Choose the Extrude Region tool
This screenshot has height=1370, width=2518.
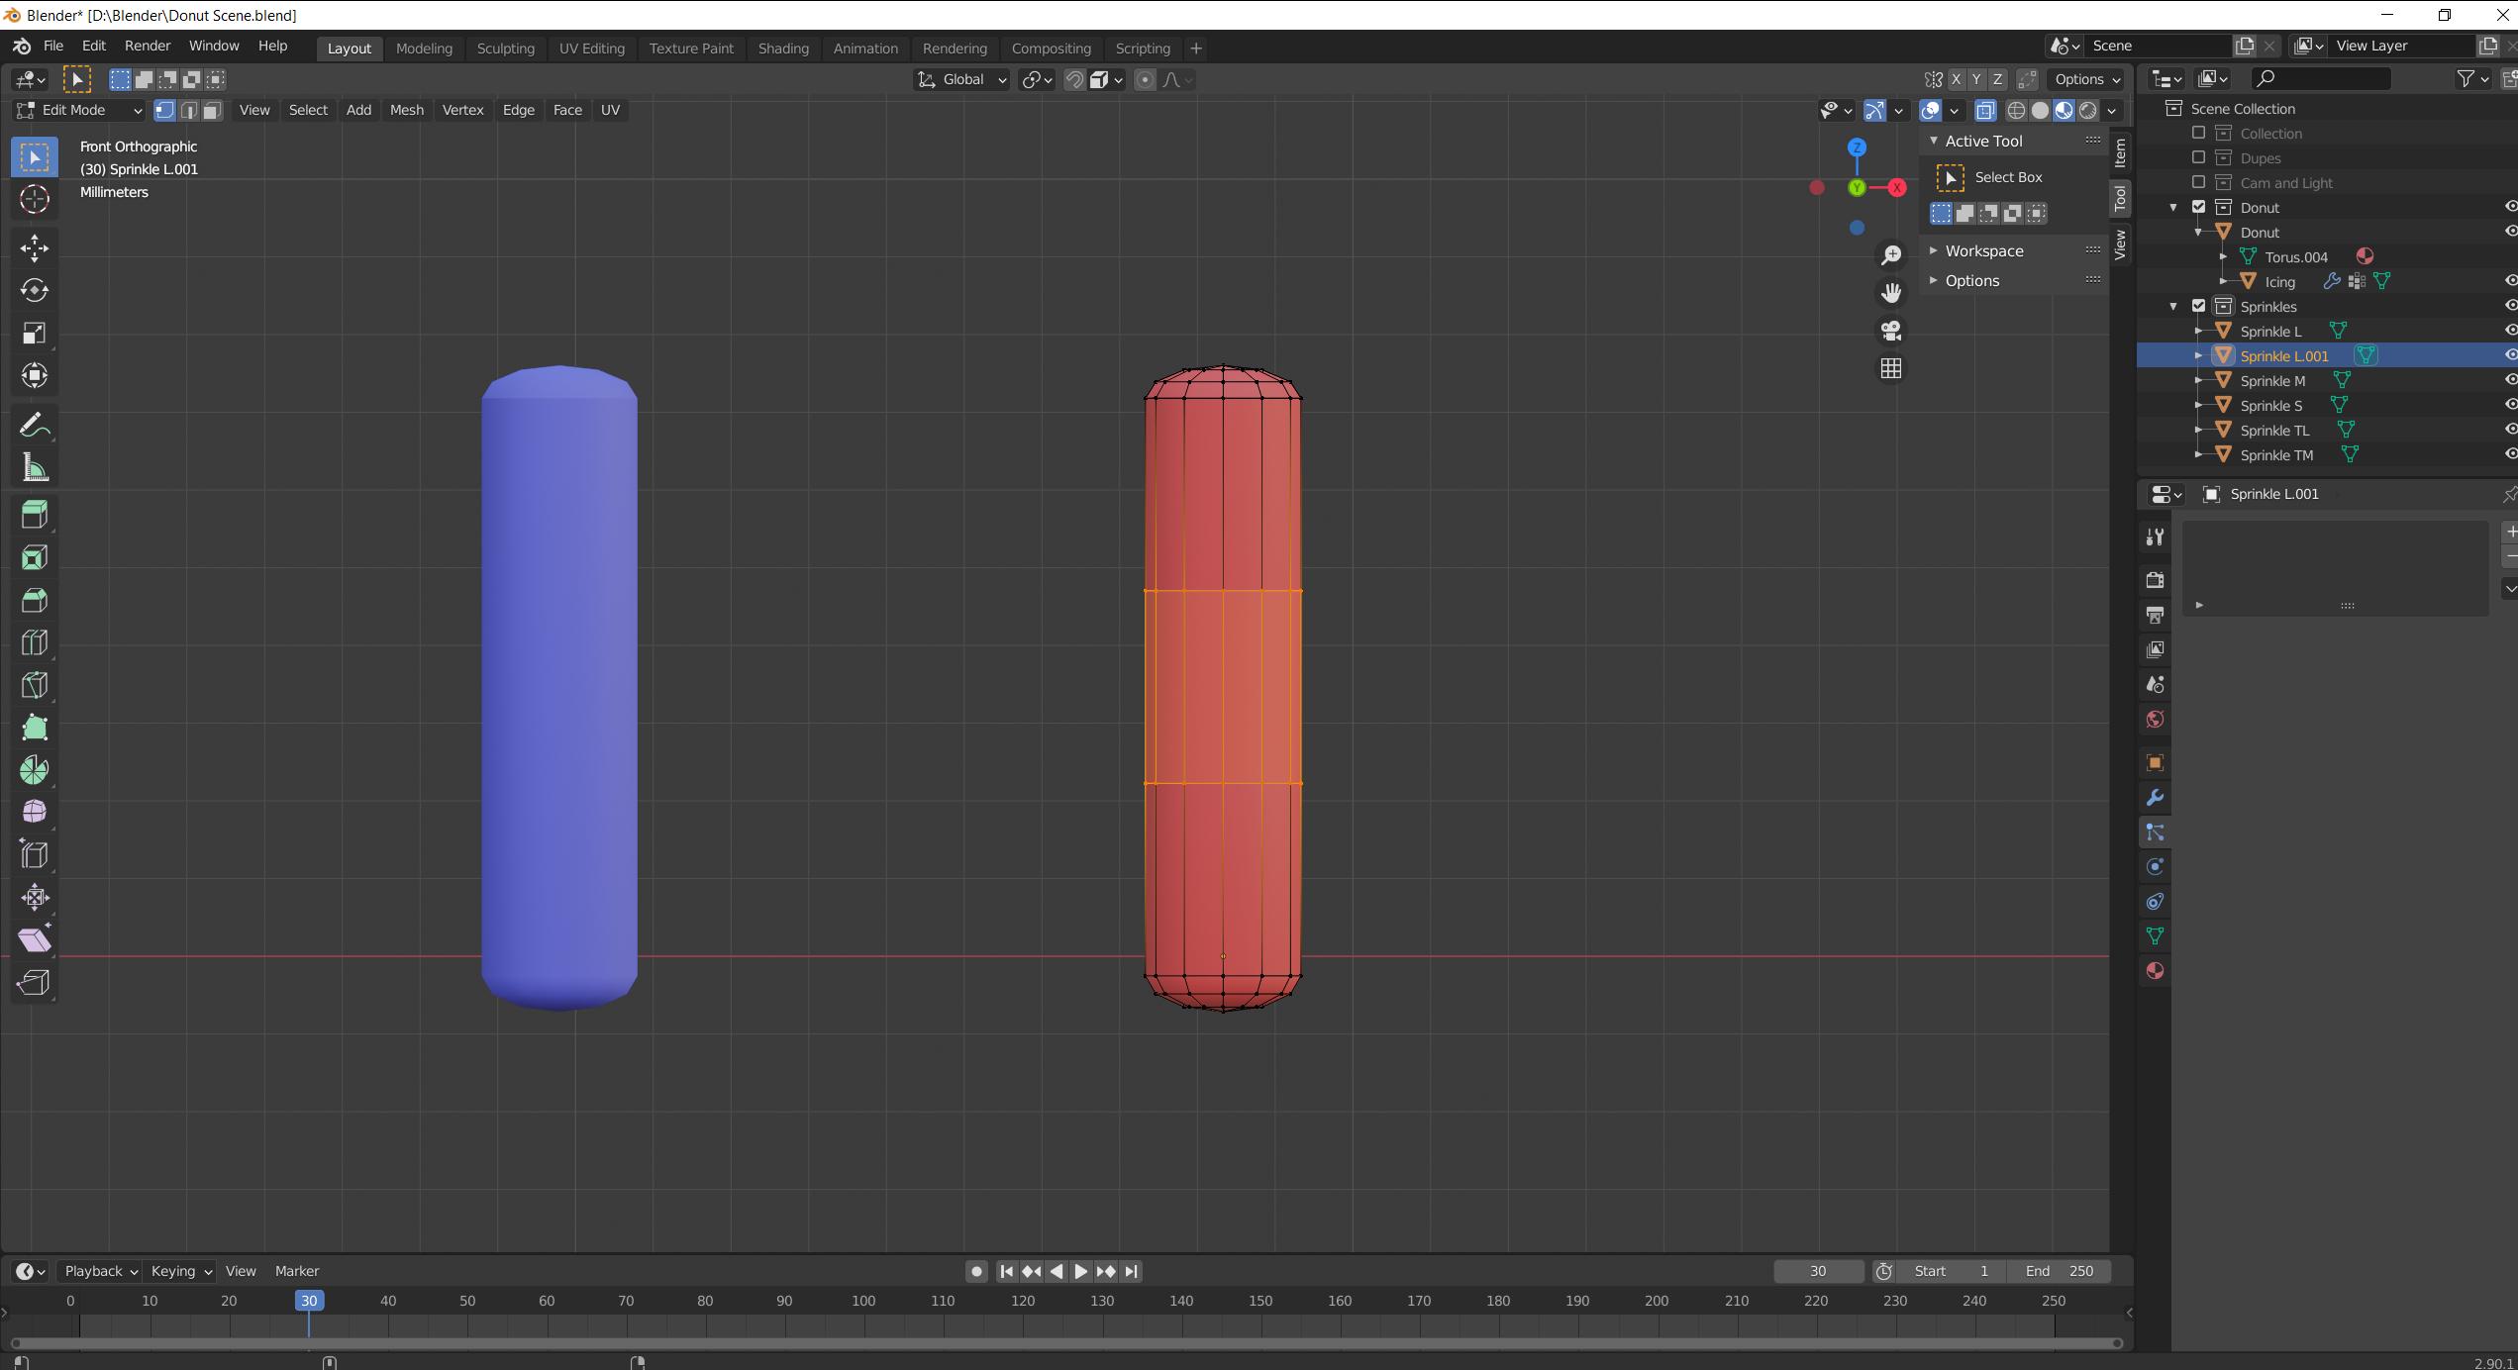[x=35, y=515]
